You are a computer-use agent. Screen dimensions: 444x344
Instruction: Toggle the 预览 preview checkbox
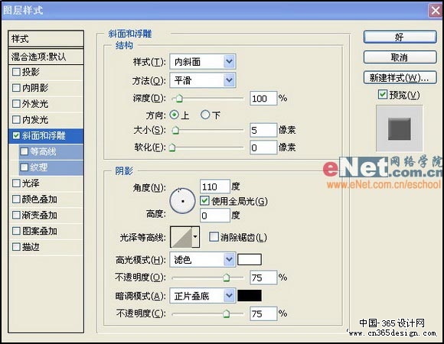(x=382, y=95)
